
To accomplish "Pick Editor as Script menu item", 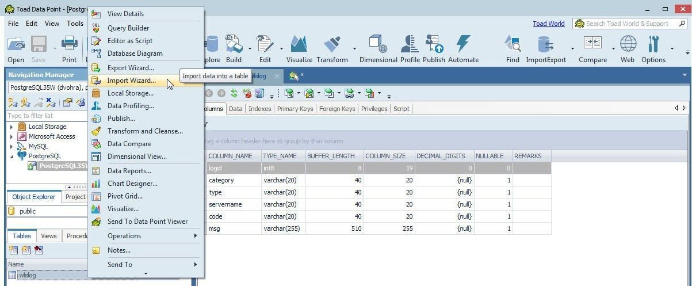I will 129,41.
